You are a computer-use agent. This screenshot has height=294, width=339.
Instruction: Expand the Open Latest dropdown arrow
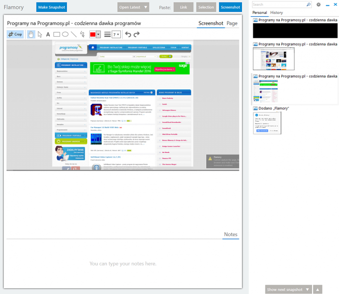click(x=146, y=7)
